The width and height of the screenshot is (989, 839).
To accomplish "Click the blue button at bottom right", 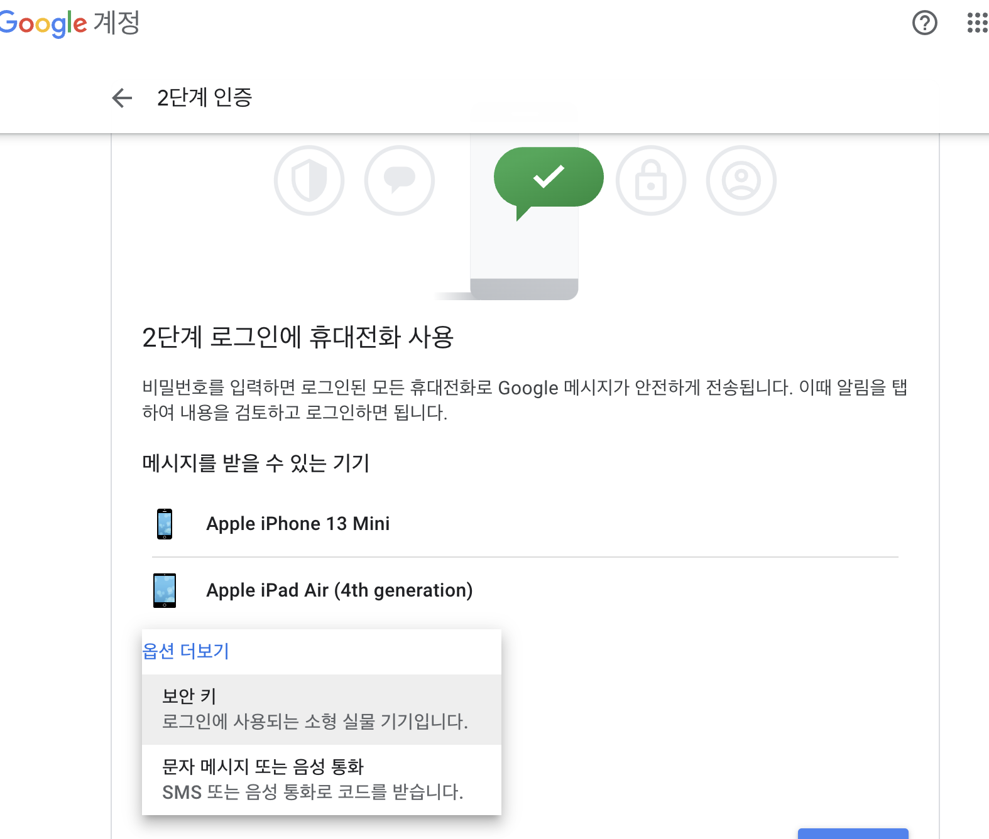I will [853, 834].
